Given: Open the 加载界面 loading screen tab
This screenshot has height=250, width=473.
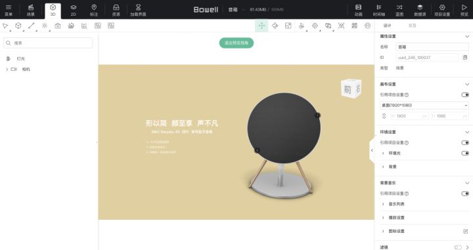Looking at the screenshot, I should (x=138, y=10).
